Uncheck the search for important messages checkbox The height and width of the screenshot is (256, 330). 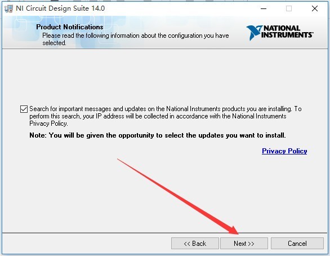[x=24, y=109]
